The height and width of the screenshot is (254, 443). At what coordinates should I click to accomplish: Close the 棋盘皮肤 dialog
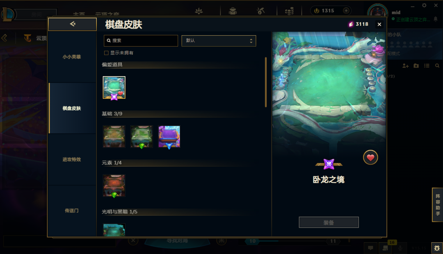click(x=379, y=25)
